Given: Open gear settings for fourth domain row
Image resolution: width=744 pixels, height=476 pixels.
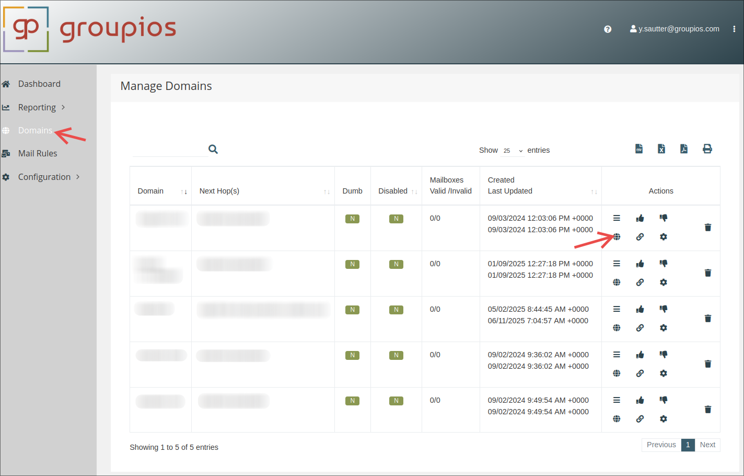Looking at the screenshot, I should 663,373.
